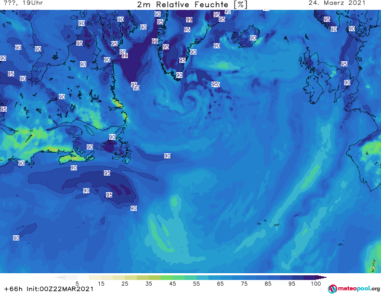Screen dimensions: 381x294
Task: Click legend value 55 on color bar
Action: pyautogui.click(x=196, y=284)
